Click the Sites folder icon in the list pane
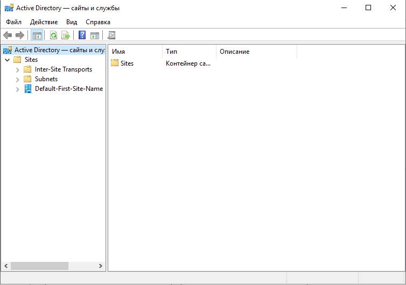The width and height of the screenshot is (406, 285). pyautogui.click(x=115, y=63)
